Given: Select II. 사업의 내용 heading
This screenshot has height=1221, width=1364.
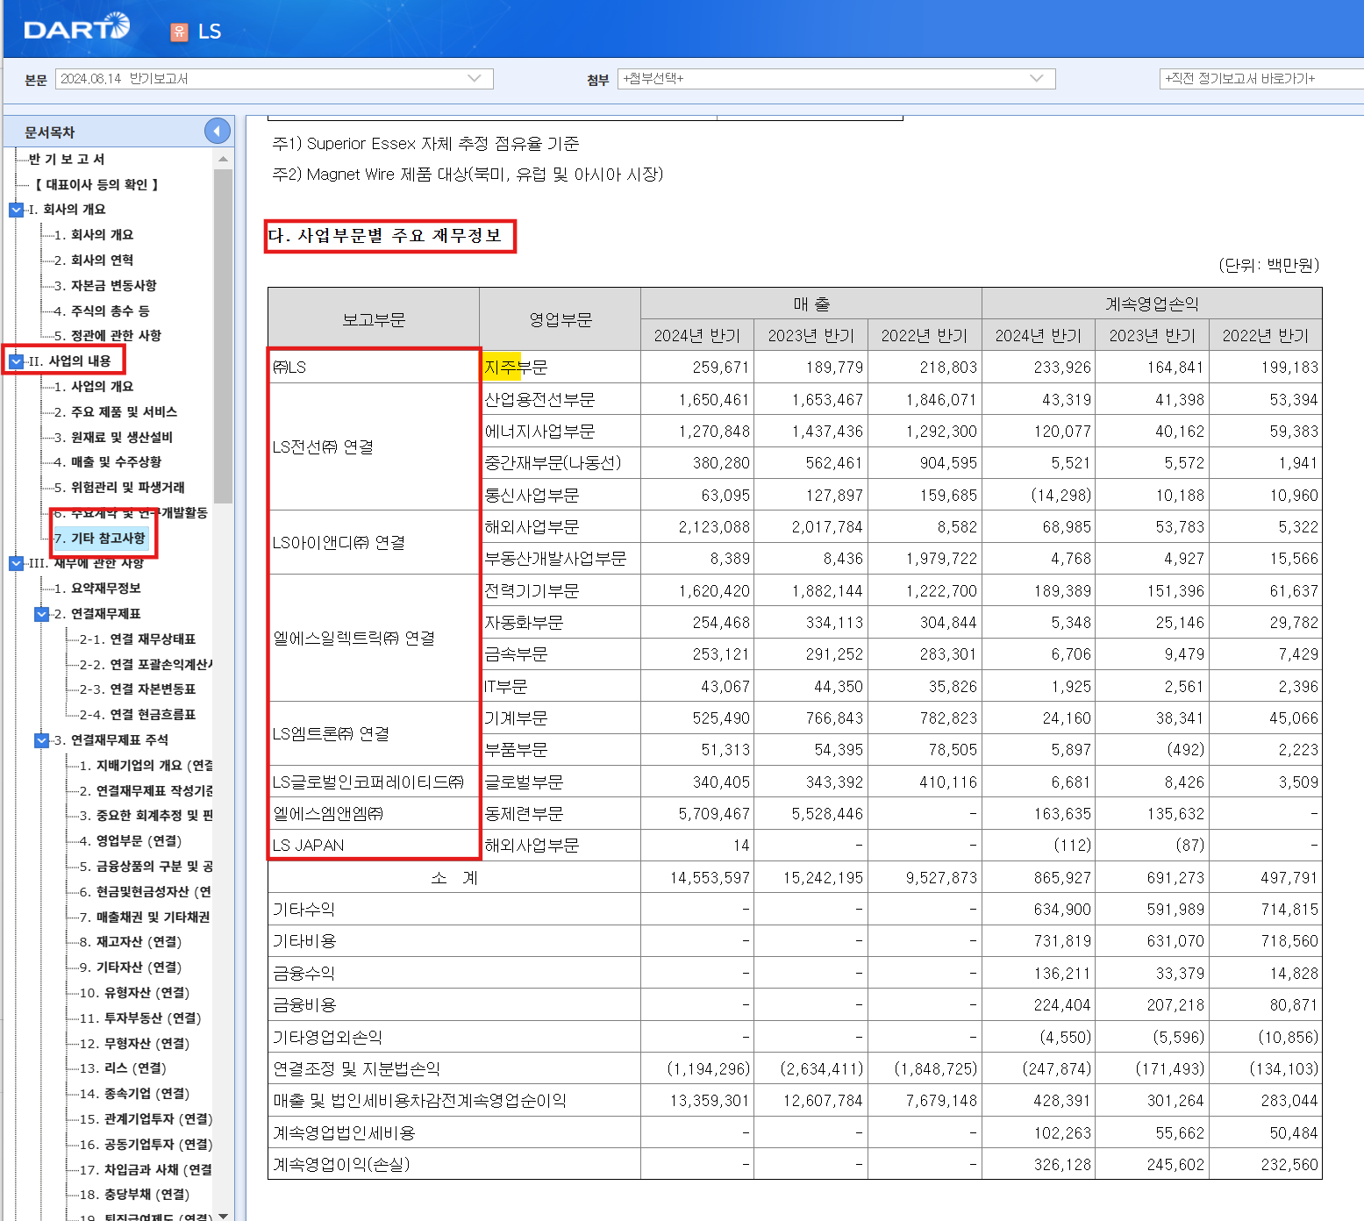Looking at the screenshot, I should [x=69, y=361].
